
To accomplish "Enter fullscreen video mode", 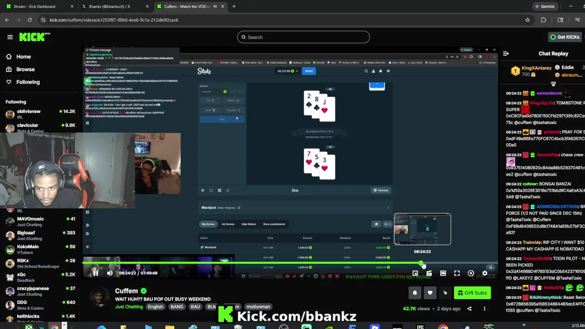I will click(x=457, y=273).
